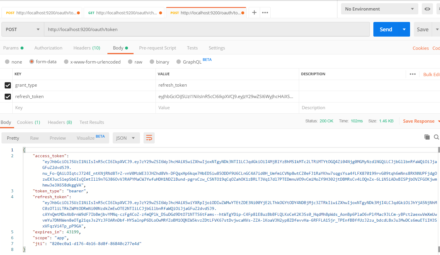Click empty Value field in new row
Image resolution: width=440 pixels, height=255 pixels.
pyautogui.click(x=227, y=108)
